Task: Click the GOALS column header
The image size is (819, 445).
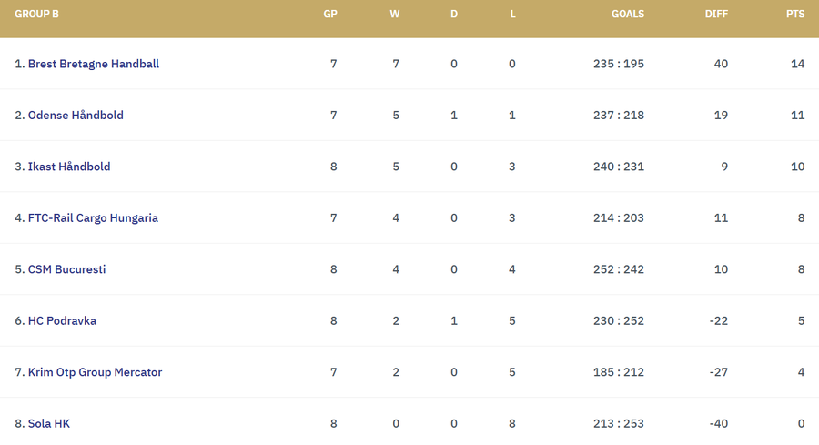Action: (x=628, y=15)
